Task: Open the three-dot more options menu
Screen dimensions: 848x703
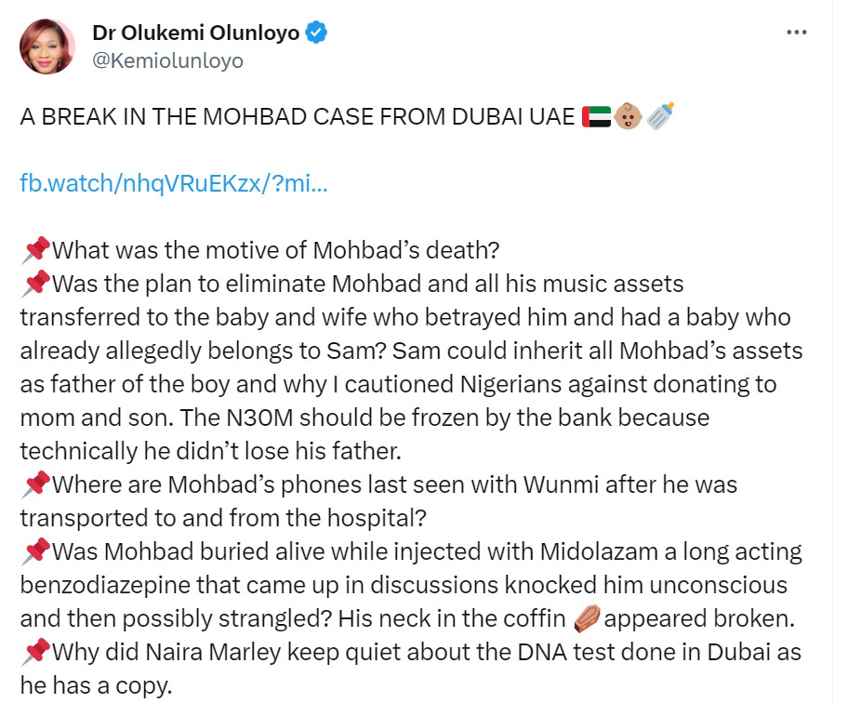Action: tap(796, 33)
